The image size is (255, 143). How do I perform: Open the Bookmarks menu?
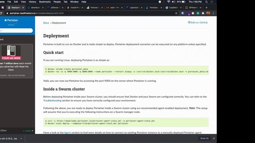[x=45, y=2]
